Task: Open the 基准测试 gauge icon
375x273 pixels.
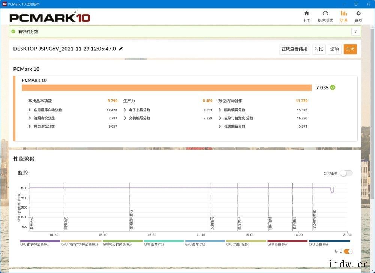Action: click(325, 13)
